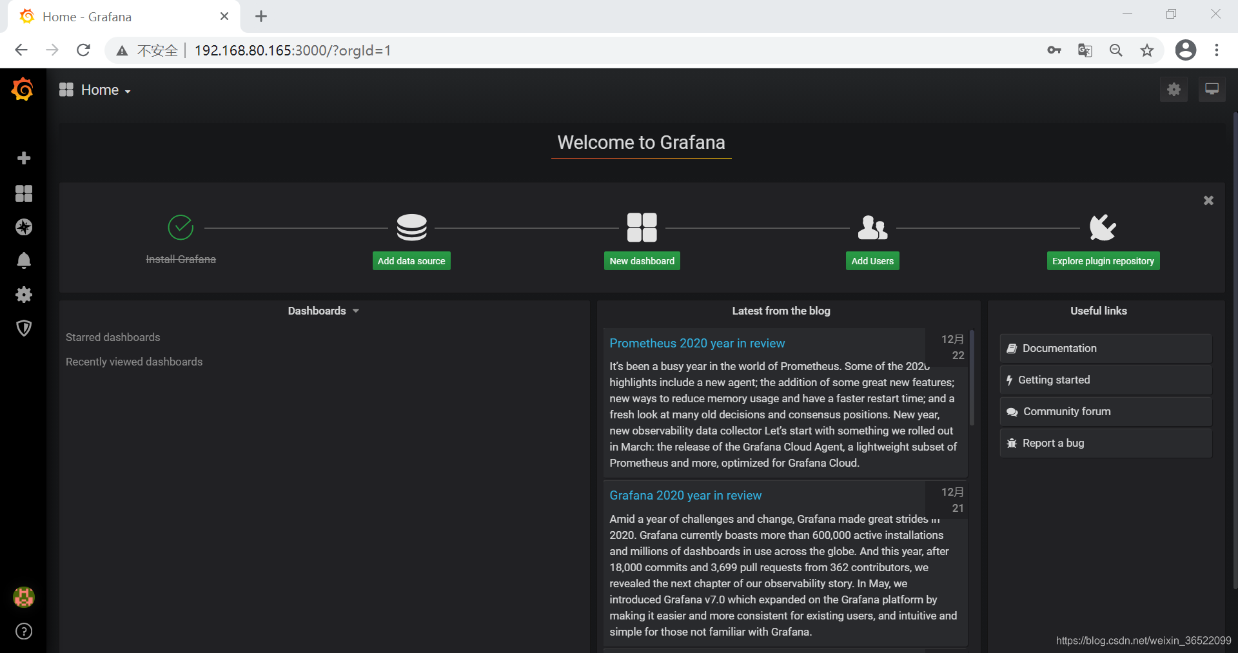Reload the Grafana page

coord(83,50)
